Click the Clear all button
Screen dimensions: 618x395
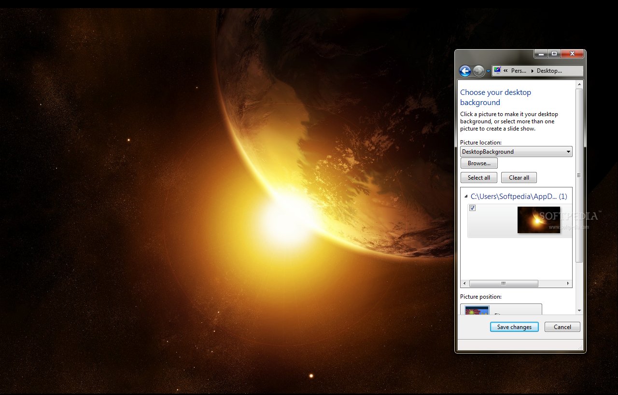tap(519, 178)
